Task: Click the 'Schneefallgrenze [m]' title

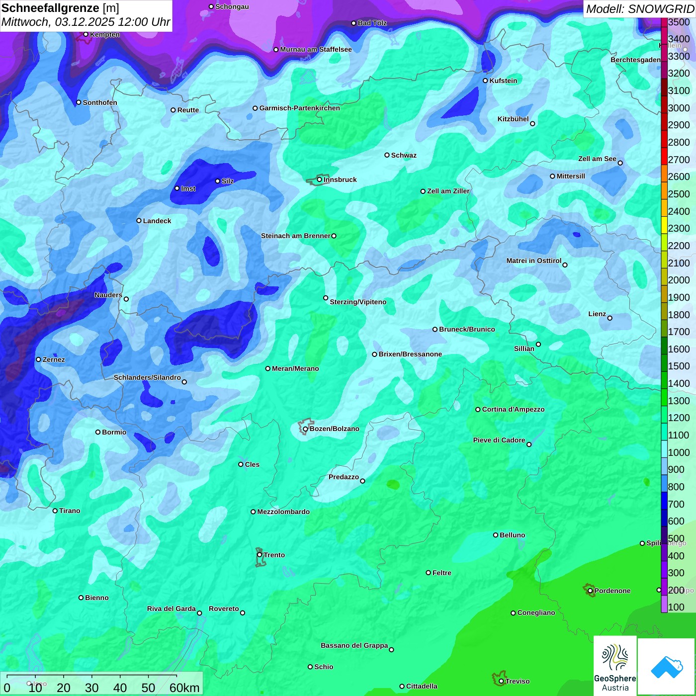Action: coord(60,8)
